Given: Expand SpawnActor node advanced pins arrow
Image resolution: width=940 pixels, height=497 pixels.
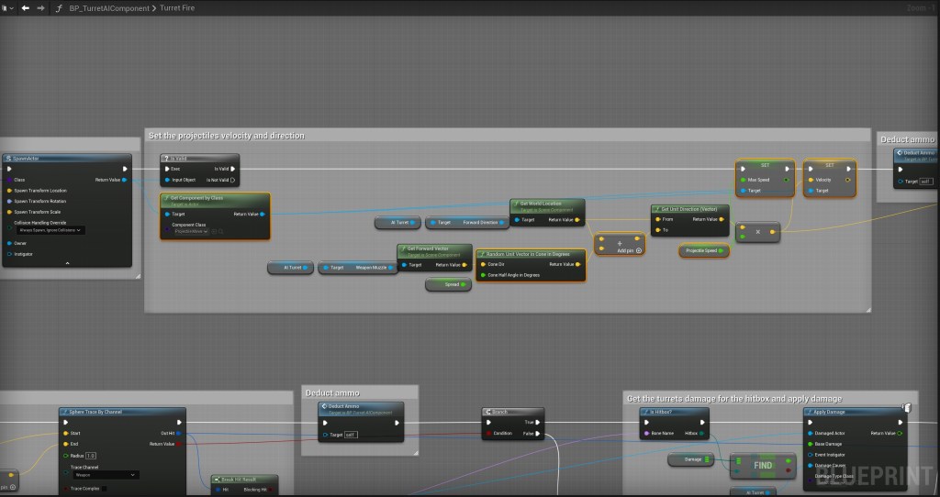Looking at the screenshot, I should (x=68, y=263).
